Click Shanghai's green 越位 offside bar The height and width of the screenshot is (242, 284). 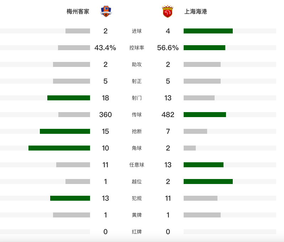[208, 181]
